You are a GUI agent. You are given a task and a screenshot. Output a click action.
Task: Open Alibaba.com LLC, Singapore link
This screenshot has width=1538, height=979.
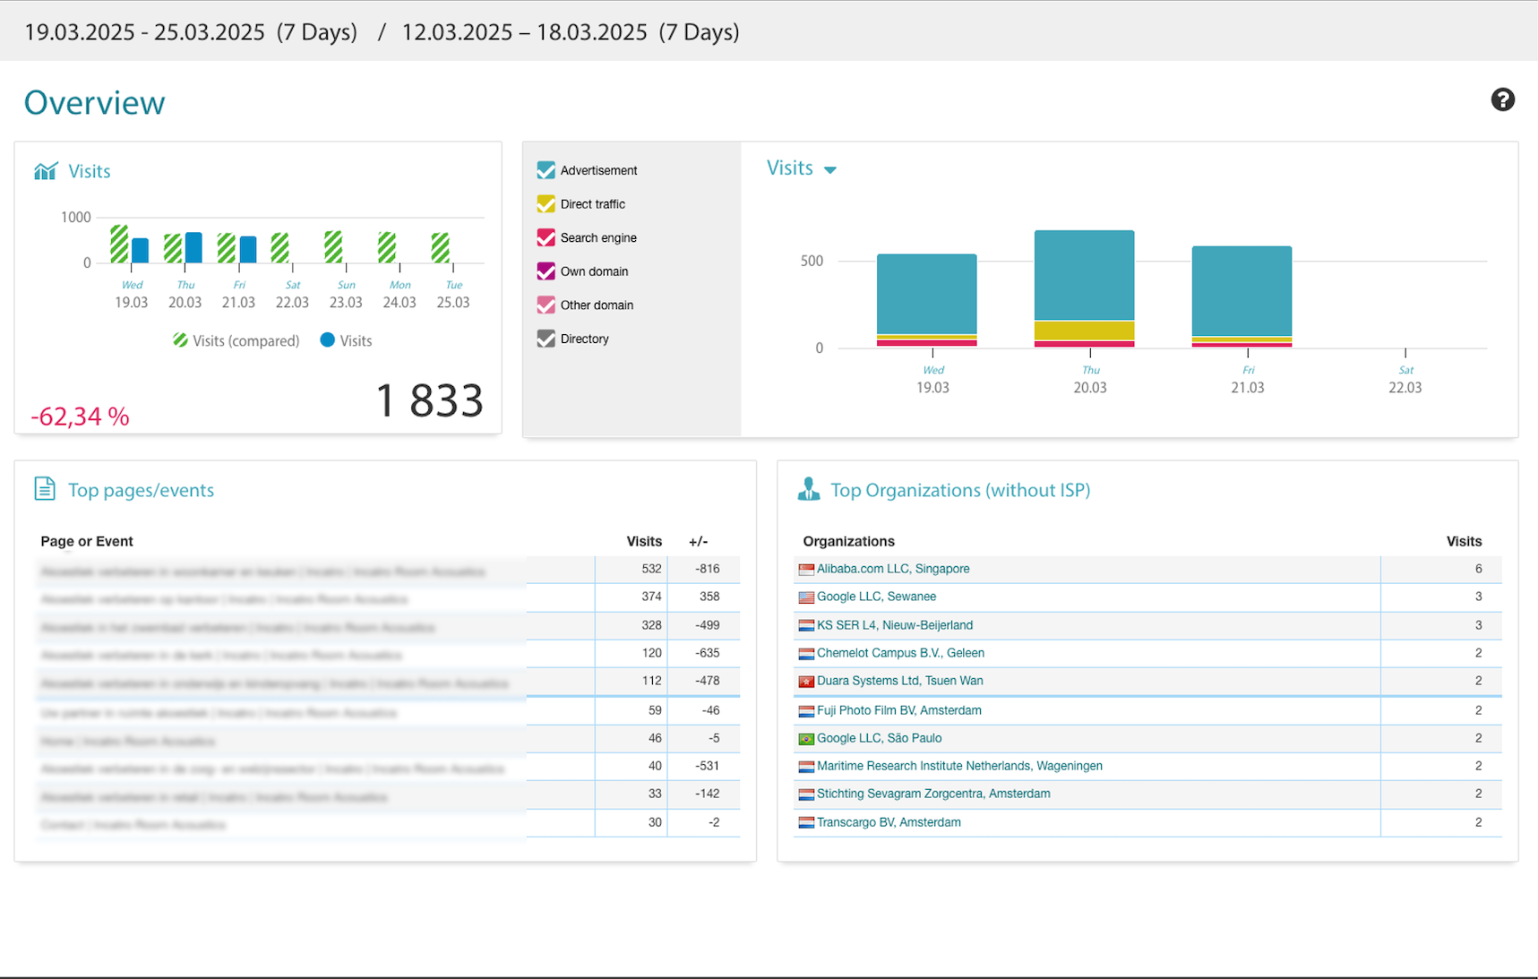[893, 569]
